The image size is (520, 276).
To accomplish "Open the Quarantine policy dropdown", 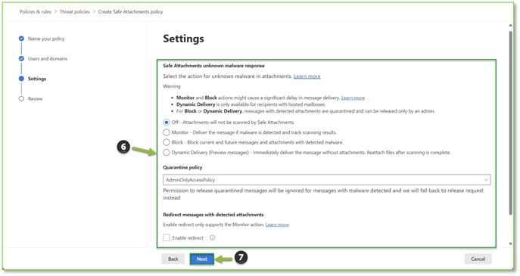I will (x=327, y=180).
